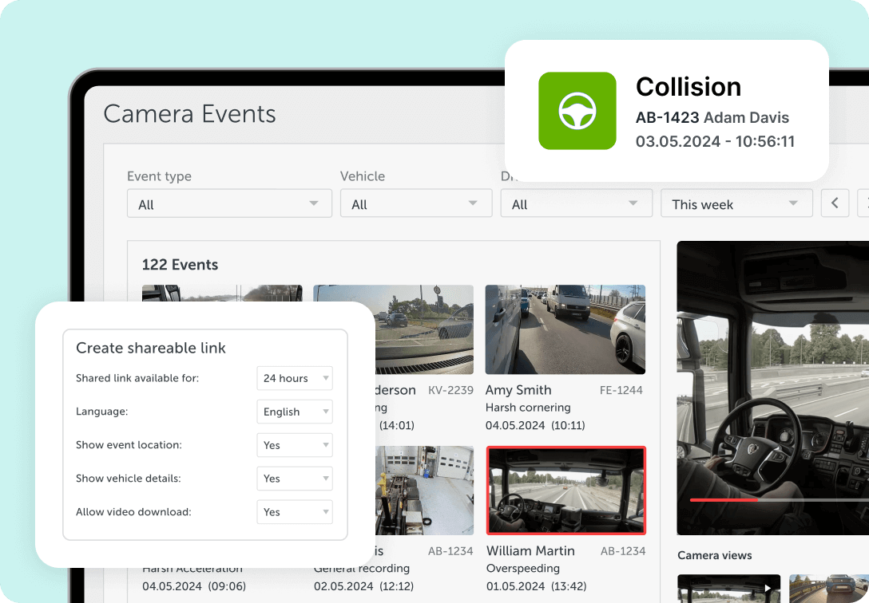Open the KV-2239 event thumbnail
The image size is (869, 603).
(x=425, y=329)
